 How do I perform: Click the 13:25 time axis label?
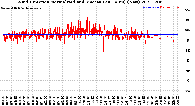click(x=101, y=100)
